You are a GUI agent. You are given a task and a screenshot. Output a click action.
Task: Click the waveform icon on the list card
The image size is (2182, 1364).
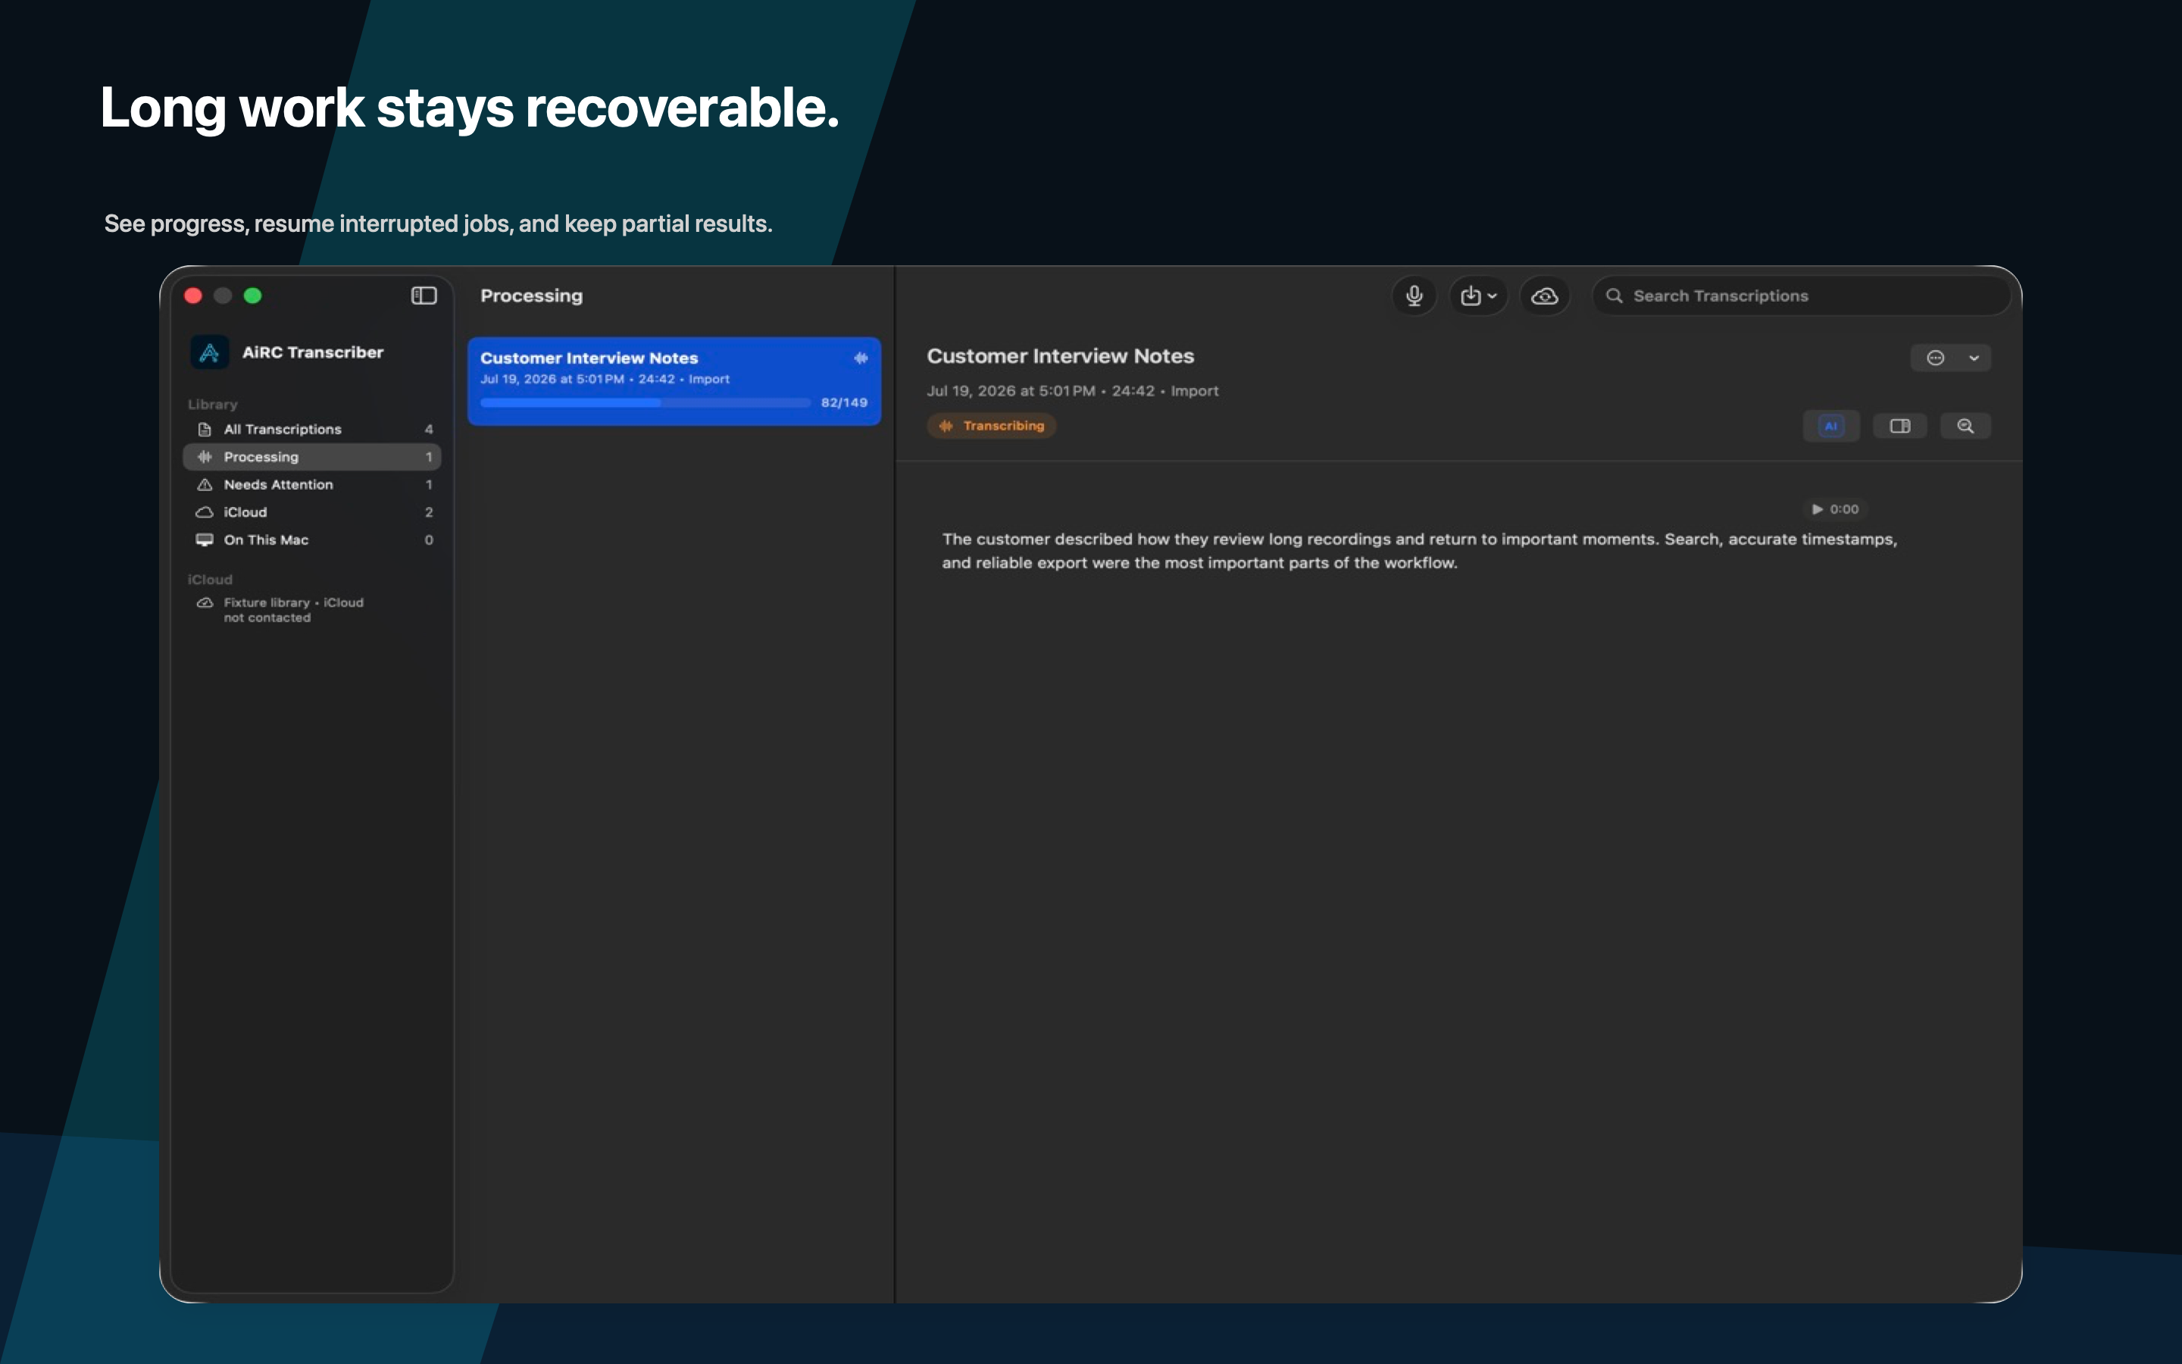pos(861,358)
